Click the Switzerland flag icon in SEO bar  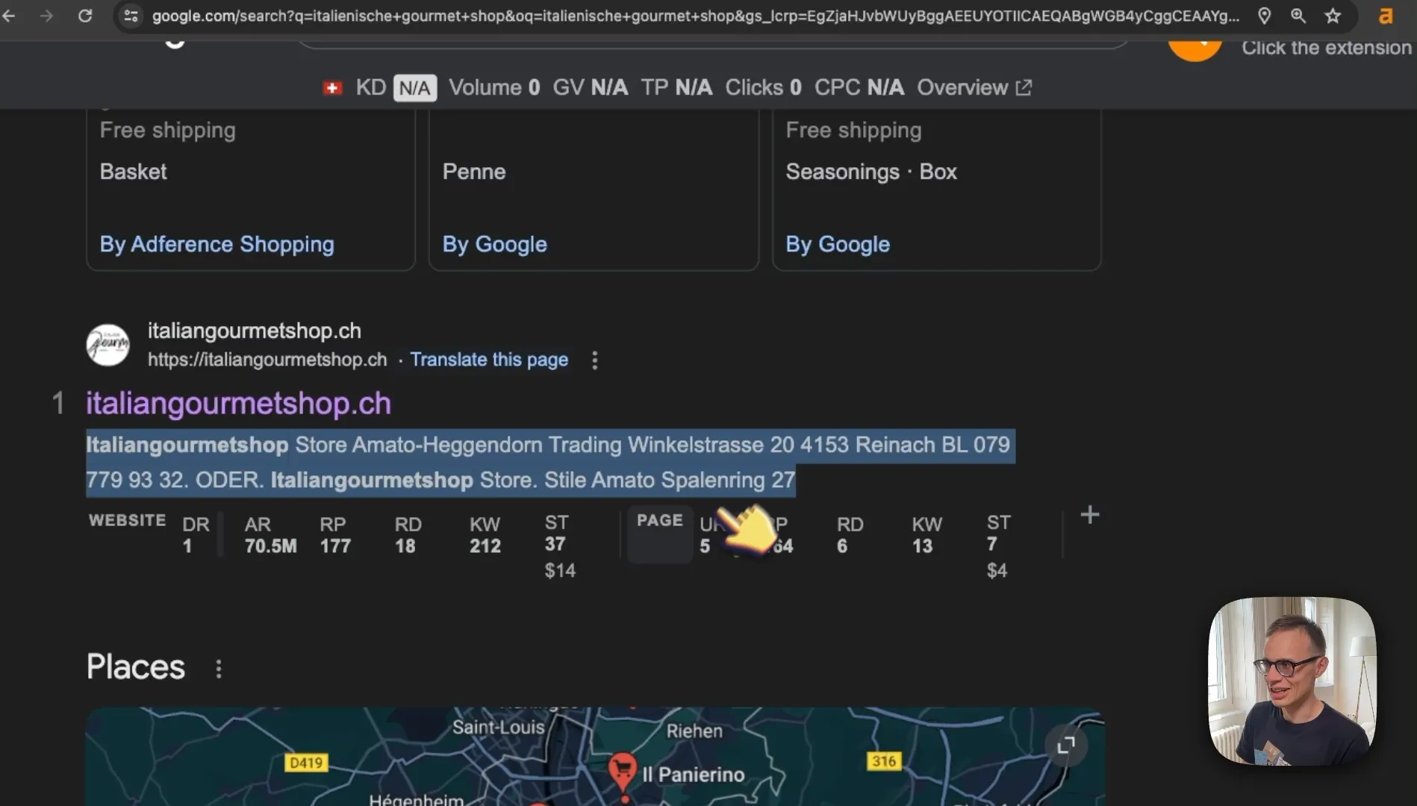click(332, 88)
